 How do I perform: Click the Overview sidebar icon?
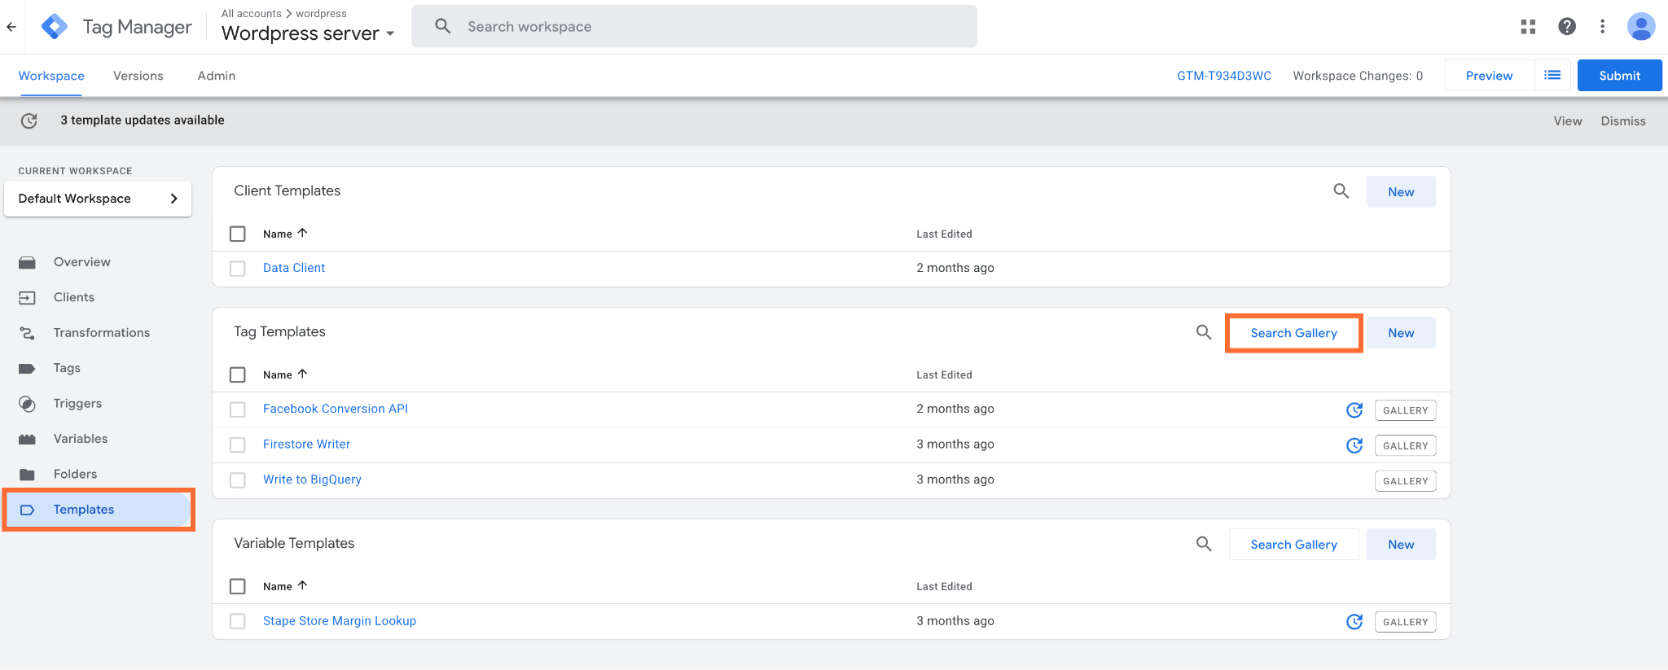pos(27,262)
